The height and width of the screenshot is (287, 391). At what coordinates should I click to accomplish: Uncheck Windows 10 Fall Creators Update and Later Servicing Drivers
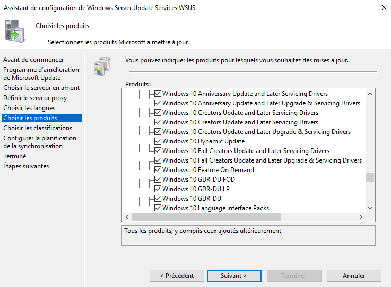(158, 150)
